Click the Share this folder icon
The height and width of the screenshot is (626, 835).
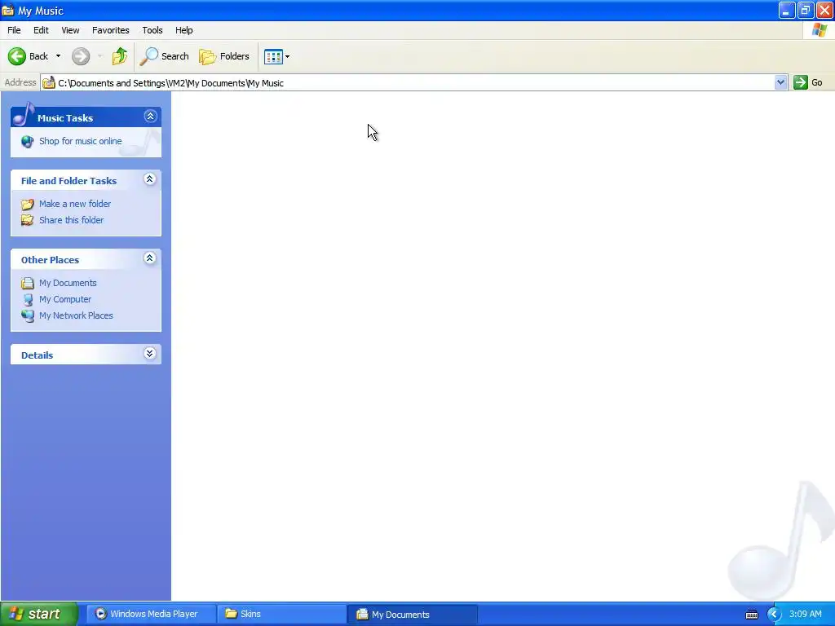click(27, 220)
